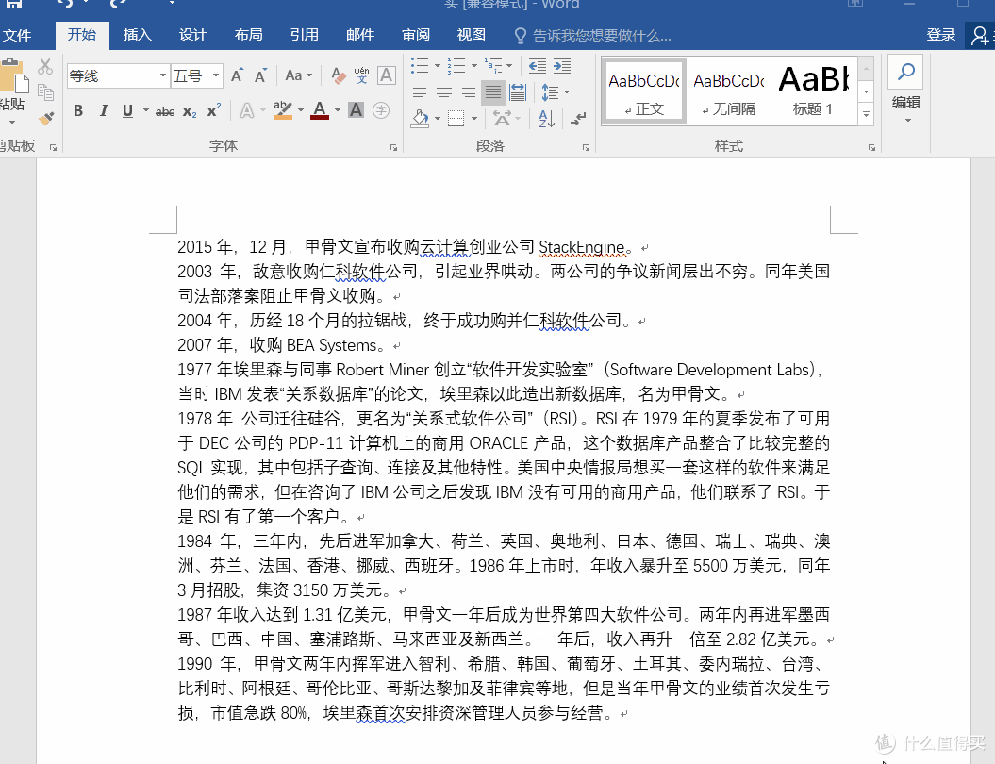Screen dimensions: 995x764
Task: Click the share person icon
Action: click(981, 35)
